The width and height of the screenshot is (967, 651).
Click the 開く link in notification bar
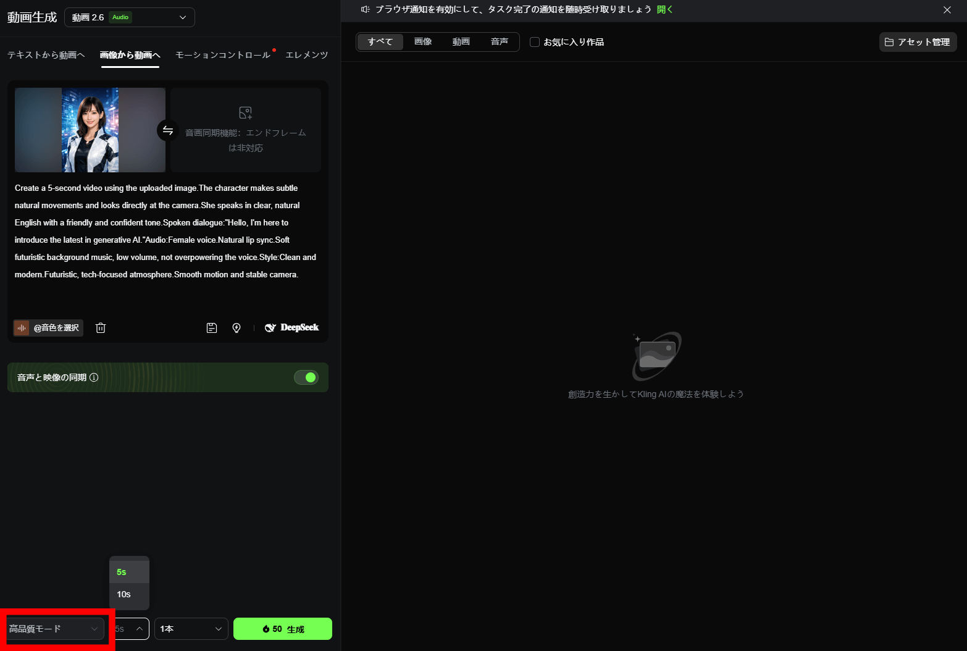[x=664, y=10]
